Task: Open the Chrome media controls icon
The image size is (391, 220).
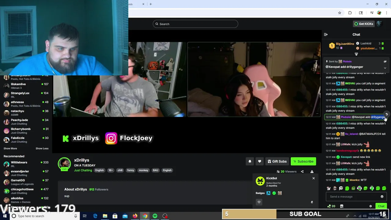Action: (x=372, y=13)
